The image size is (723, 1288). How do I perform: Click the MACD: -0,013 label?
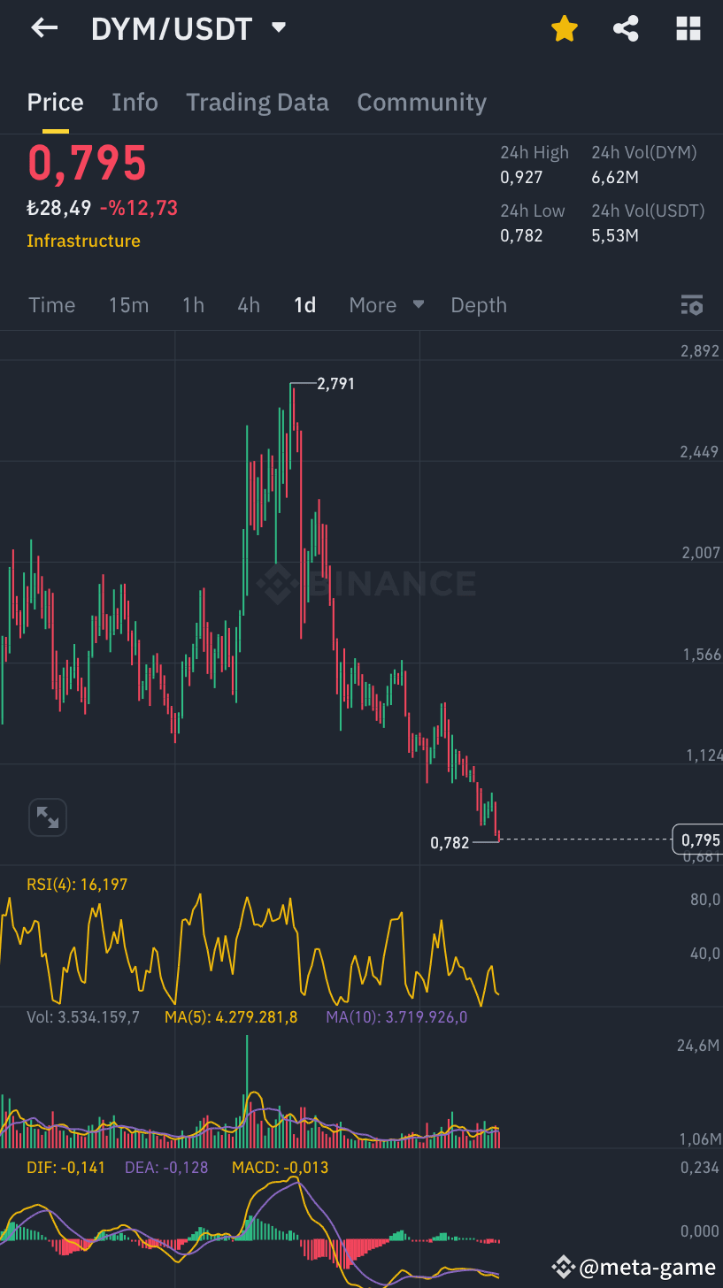tap(280, 1168)
